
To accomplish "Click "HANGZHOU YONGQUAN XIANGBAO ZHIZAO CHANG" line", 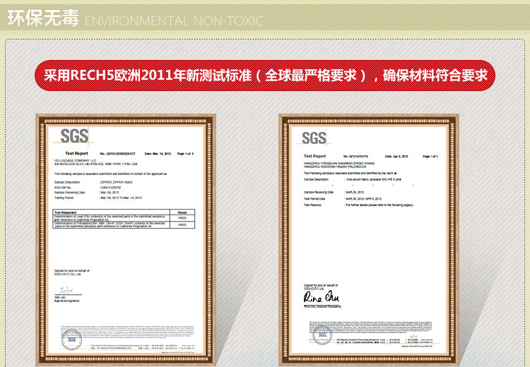I will pos(339,163).
